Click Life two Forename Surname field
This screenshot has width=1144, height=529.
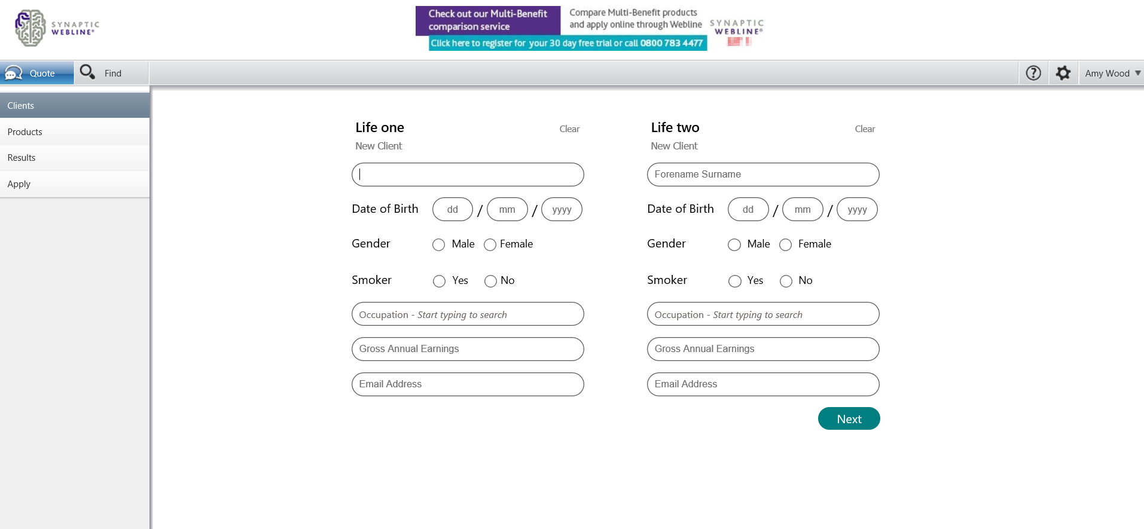click(762, 175)
